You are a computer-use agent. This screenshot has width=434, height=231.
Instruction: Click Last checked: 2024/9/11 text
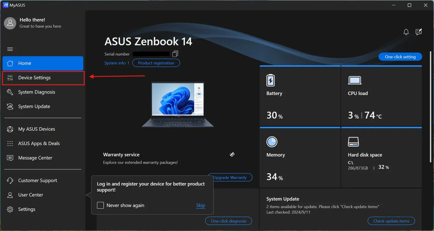288,212
